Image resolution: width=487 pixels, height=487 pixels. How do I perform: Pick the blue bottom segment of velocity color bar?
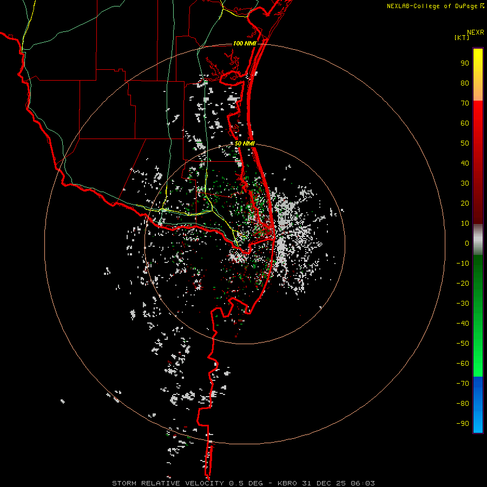478,405
